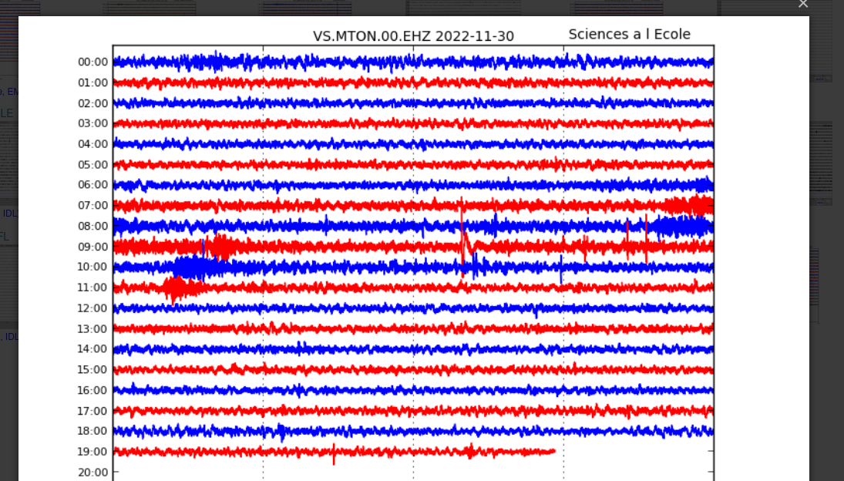Image resolution: width=844 pixels, height=481 pixels.
Task: Click the 19:00 time axis label
Action: pos(92,452)
